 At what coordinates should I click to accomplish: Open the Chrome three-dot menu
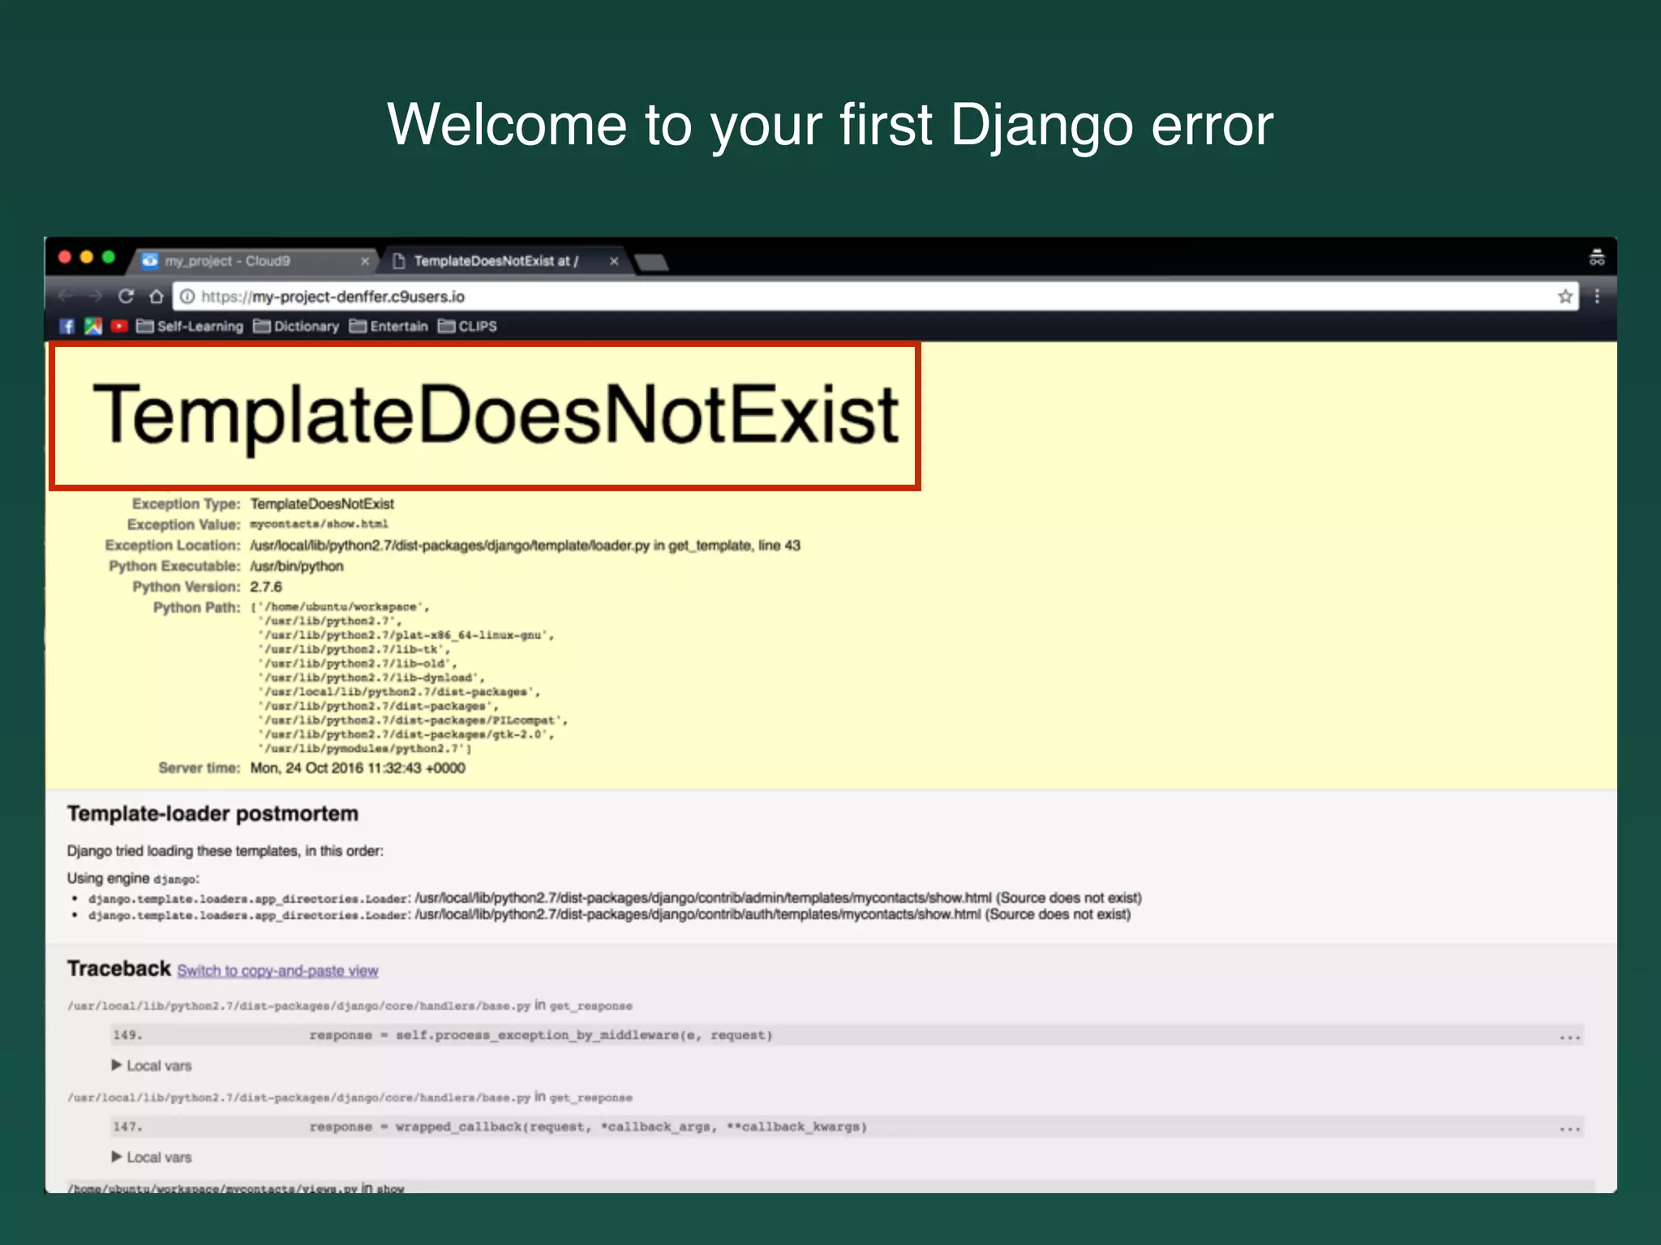point(1597,297)
